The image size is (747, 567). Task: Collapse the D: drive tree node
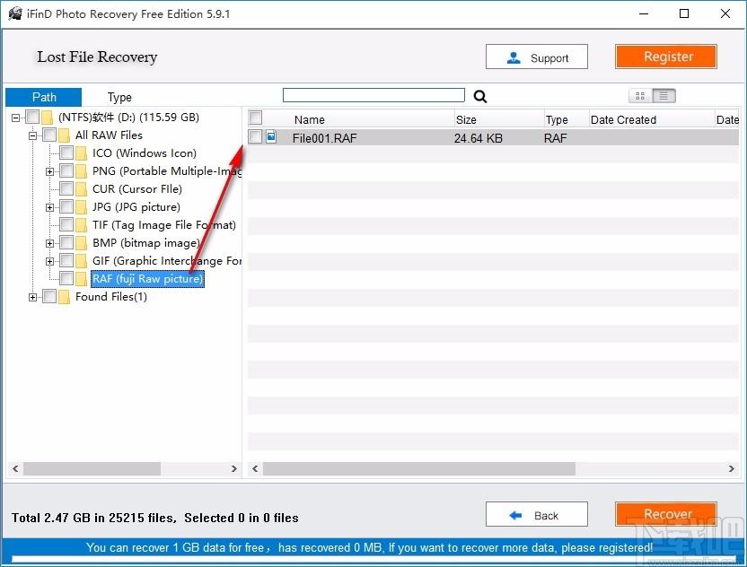coord(16,118)
